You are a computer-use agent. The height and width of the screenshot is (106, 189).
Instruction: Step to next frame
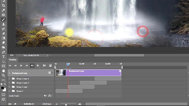pos(27,65)
